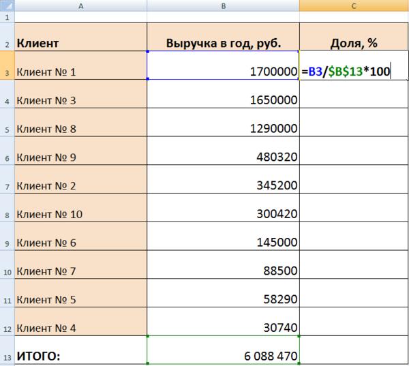Click cell 'Клиент № 2'

pos(81,179)
